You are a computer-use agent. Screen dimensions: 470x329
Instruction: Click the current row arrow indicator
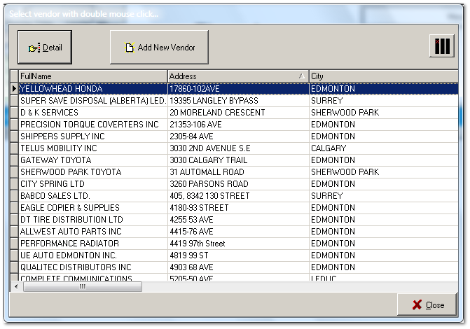coord(13,89)
